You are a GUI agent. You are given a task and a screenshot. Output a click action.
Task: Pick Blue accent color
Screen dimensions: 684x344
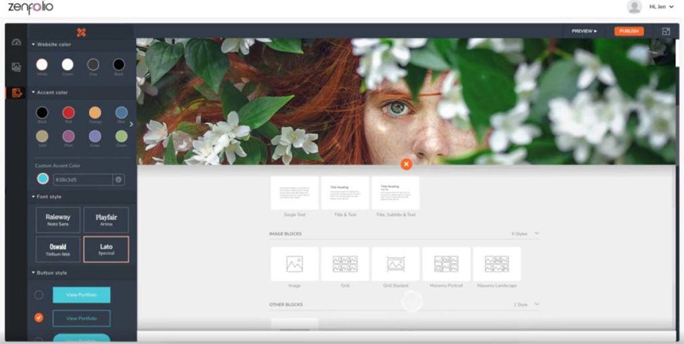point(122,113)
